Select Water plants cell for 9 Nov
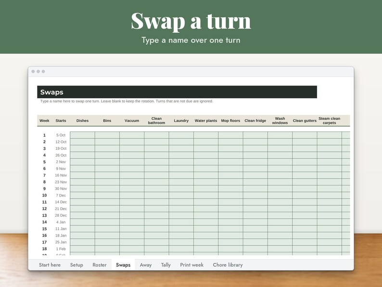This screenshot has width=382, height=287. pyautogui.click(x=206, y=169)
